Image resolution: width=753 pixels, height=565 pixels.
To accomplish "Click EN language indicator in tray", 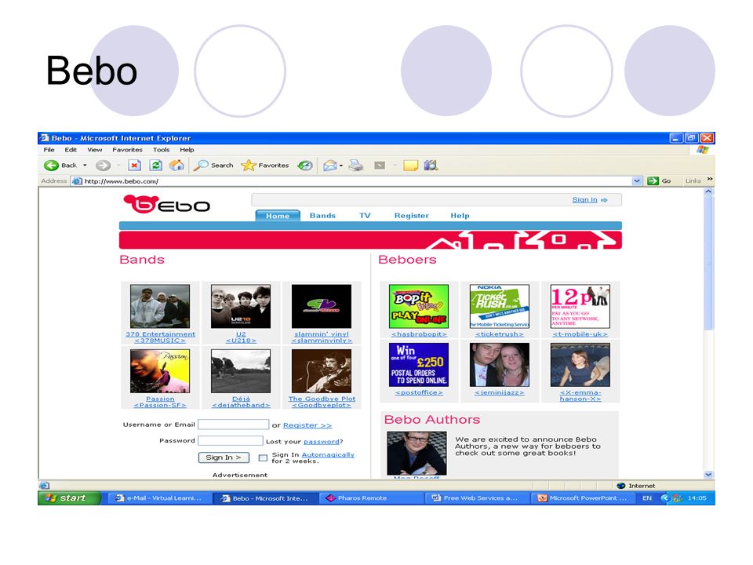I will coord(647,498).
